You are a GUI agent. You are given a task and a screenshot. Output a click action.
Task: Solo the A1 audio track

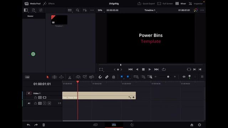click(x=45, y=103)
